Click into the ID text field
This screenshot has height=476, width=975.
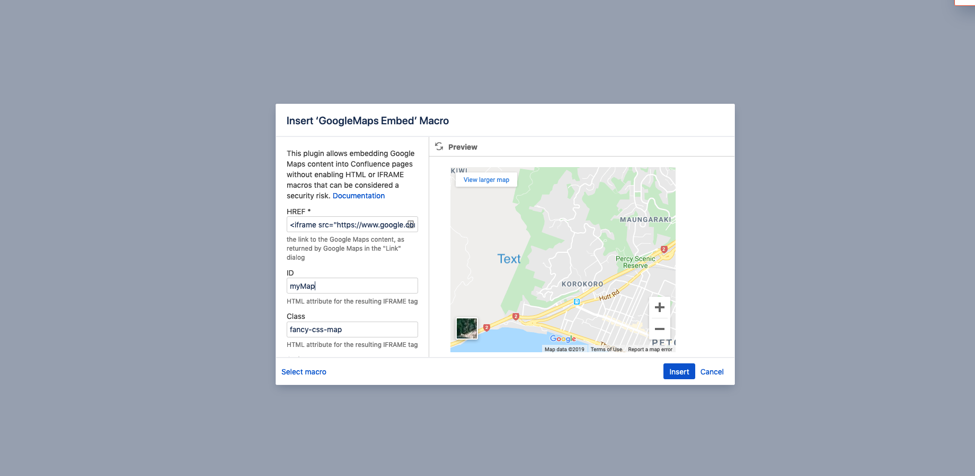pos(352,286)
